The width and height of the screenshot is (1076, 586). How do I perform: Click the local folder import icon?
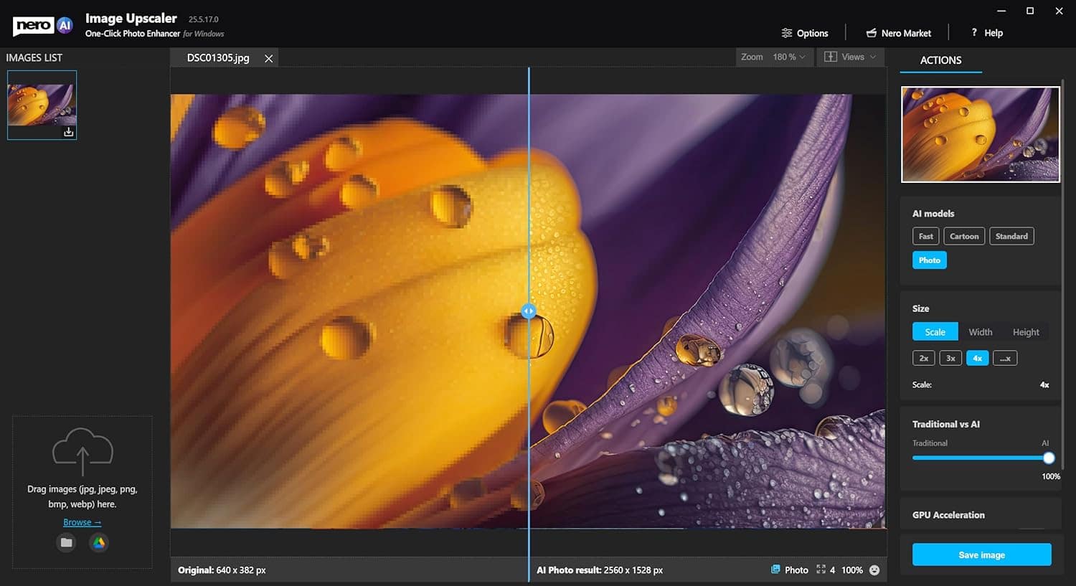click(x=66, y=543)
